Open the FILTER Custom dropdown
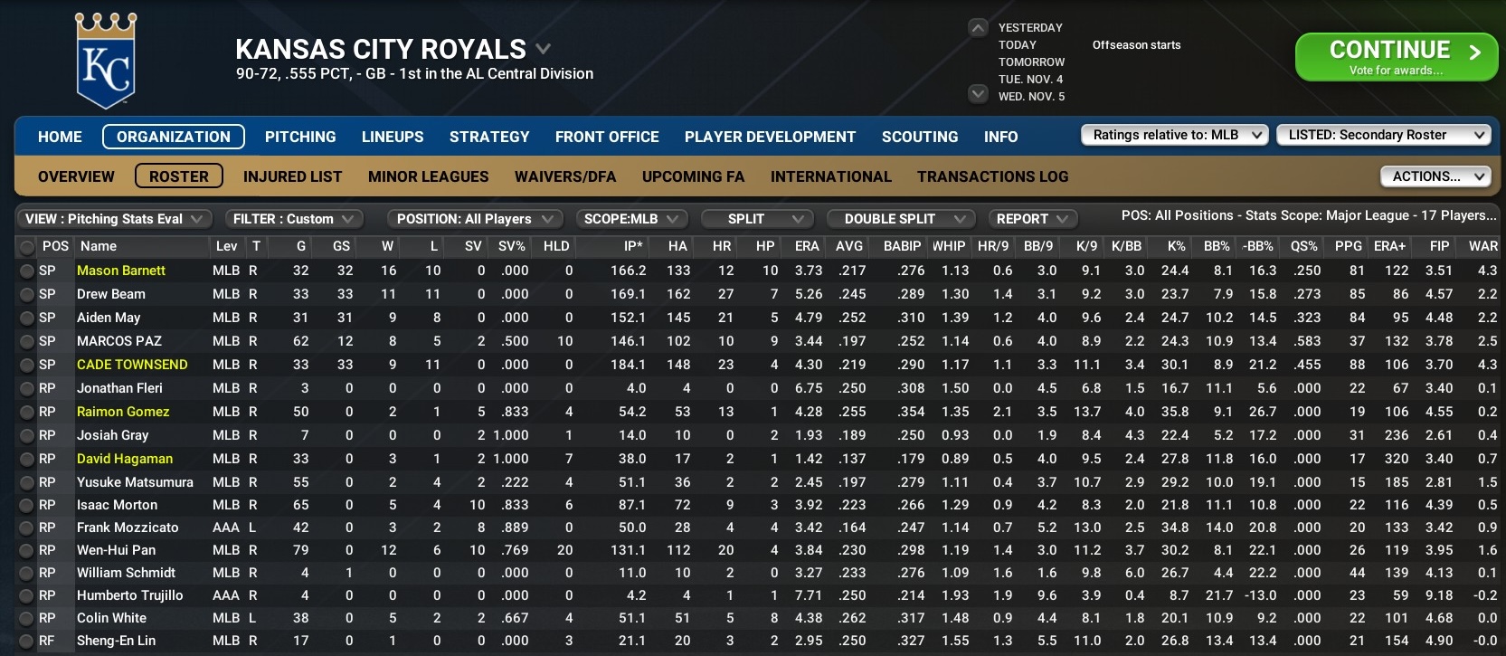The image size is (1506, 656). (x=293, y=219)
